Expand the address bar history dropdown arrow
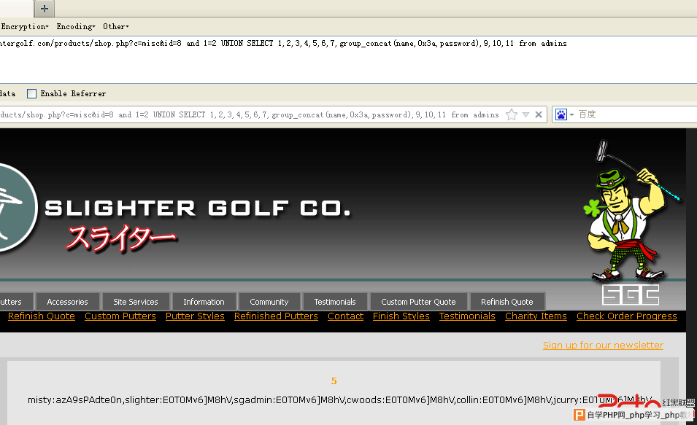 coord(525,115)
